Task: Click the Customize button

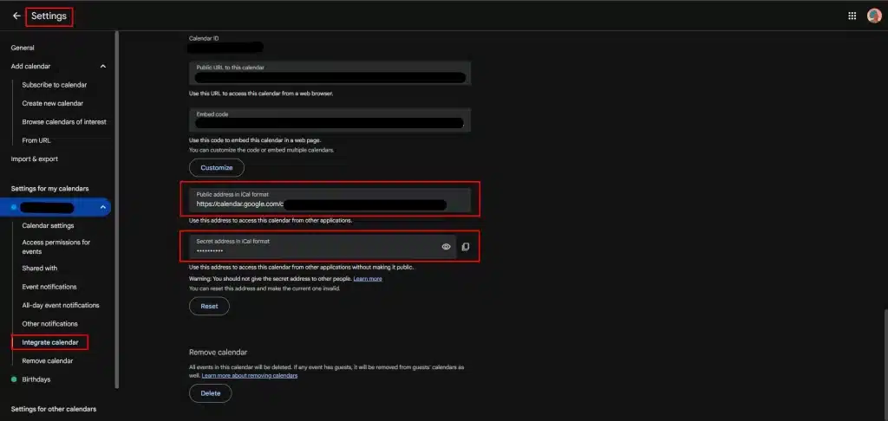Action: (x=217, y=167)
